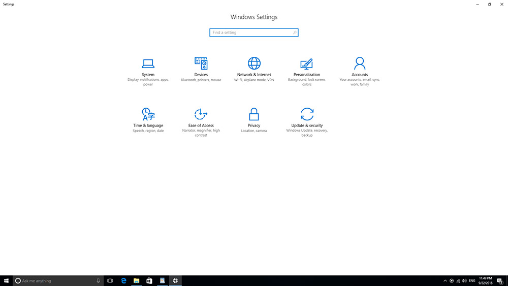Open File Explorer from the taskbar
Image resolution: width=508 pixels, height=286 pixels.
pyautogui.click(x=136, y=281)
